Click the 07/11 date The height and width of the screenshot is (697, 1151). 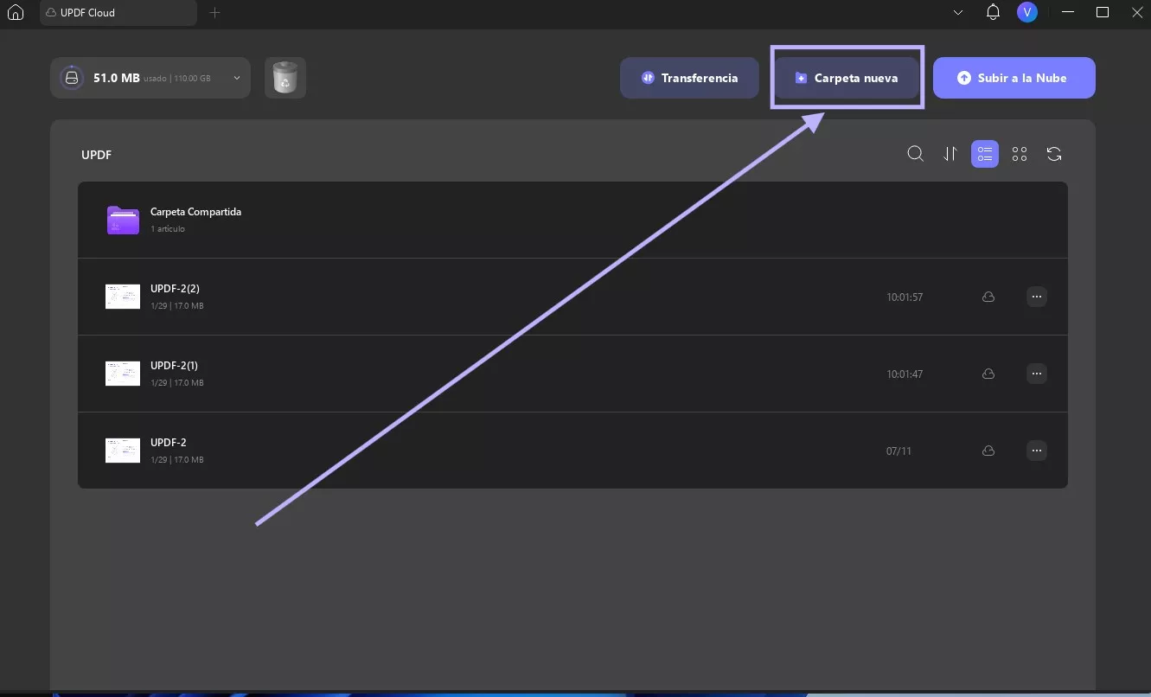898,451
